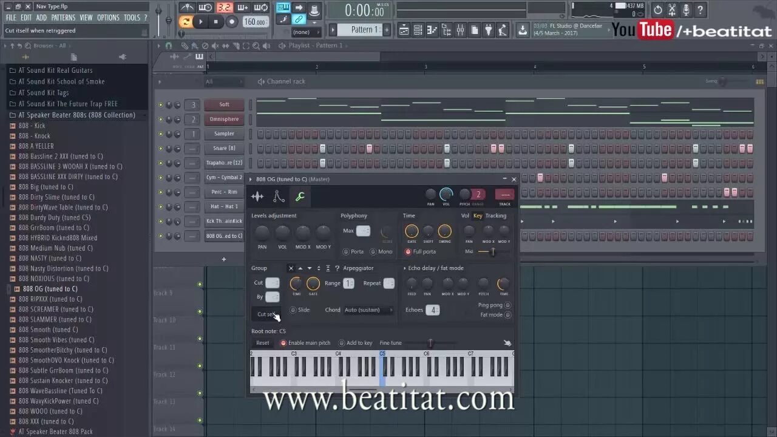
Task: Select the wrench Miscellaneous functions tab
Action: 299,196
